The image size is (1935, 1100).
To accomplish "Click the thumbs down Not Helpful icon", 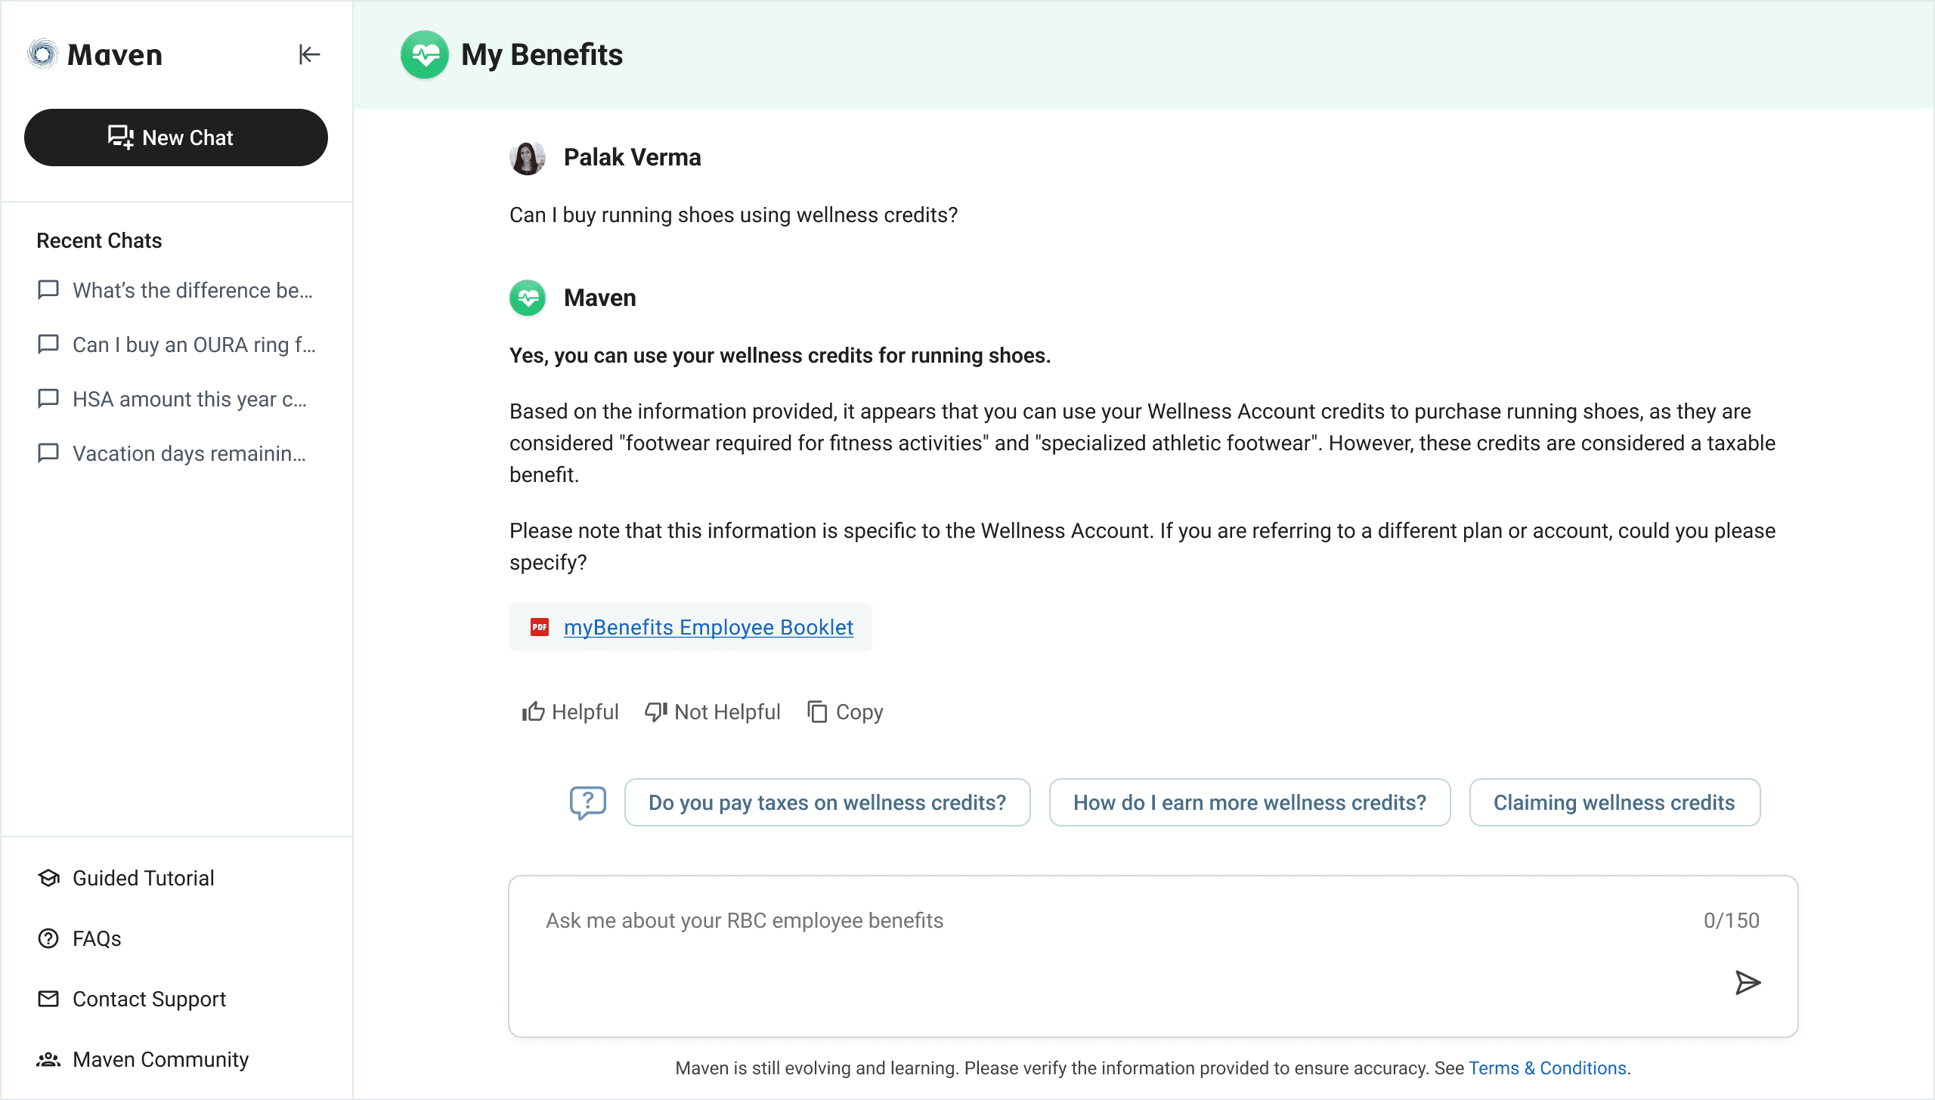I will (655, 712).
